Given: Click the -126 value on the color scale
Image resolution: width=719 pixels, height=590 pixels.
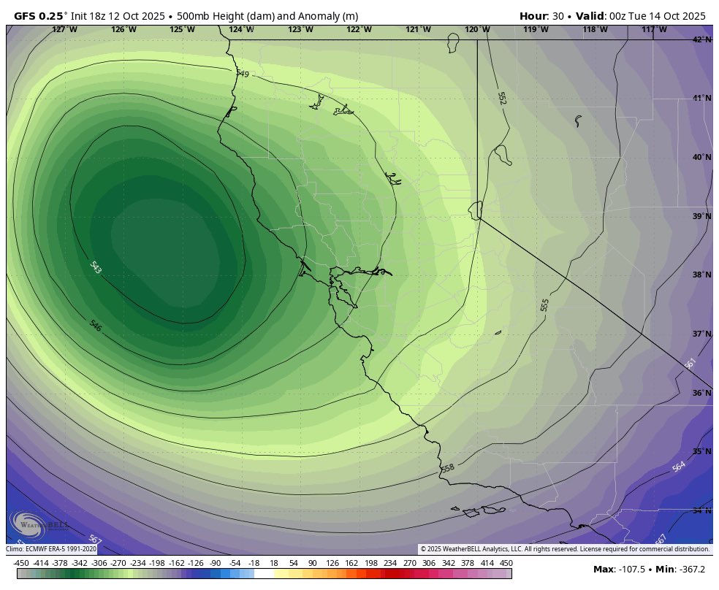Looking at the screenshot, I should (x=197, y=563).
